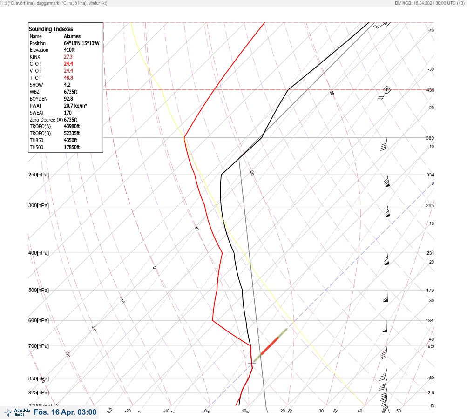Click the station name 'Akurnes'

tap(72, 36)
